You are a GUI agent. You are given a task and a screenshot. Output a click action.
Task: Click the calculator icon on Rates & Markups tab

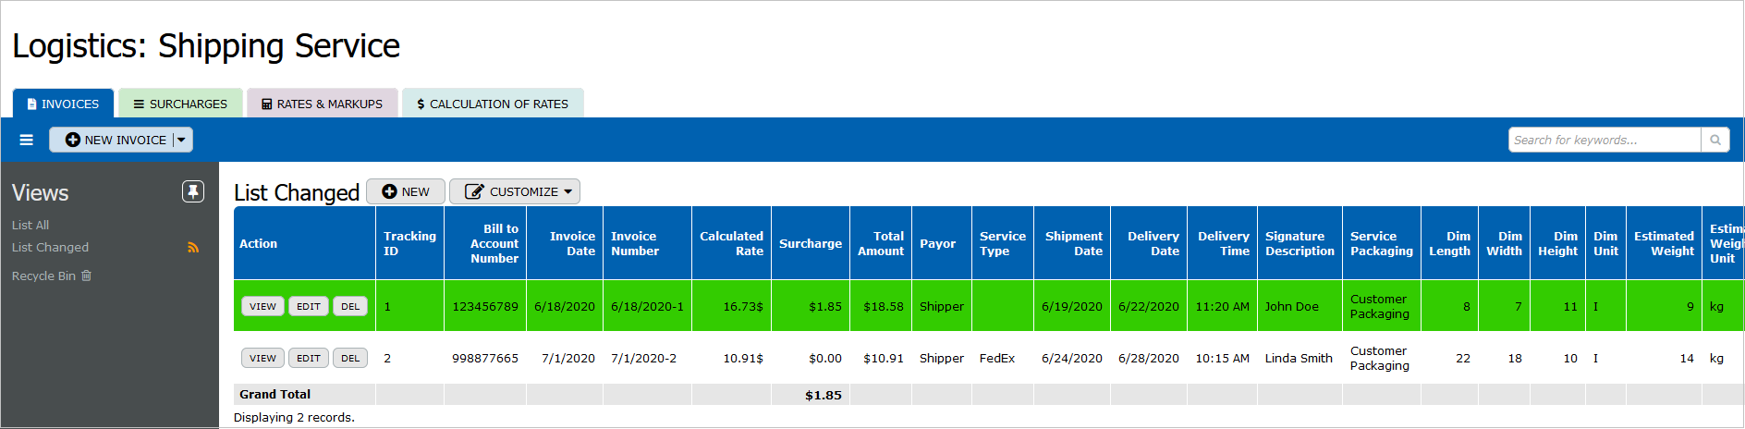click(x=267, y=104)
